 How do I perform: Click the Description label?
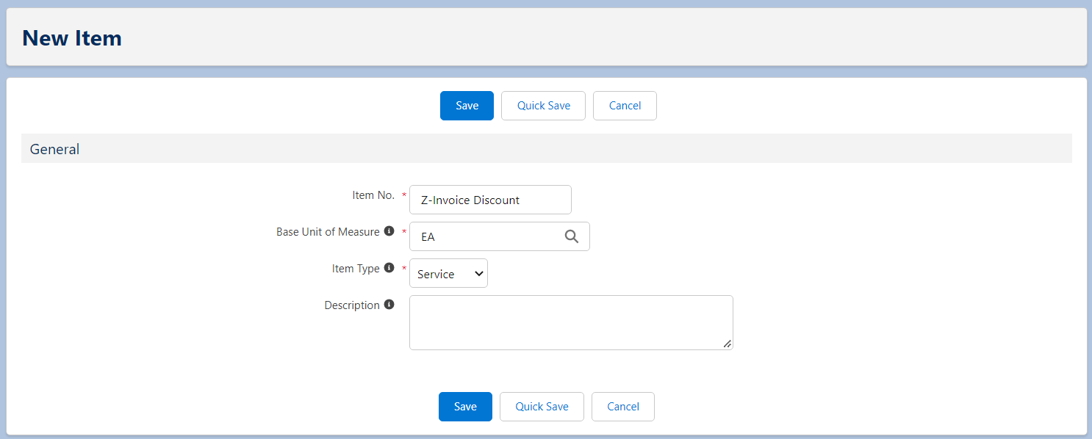[352, 305]
